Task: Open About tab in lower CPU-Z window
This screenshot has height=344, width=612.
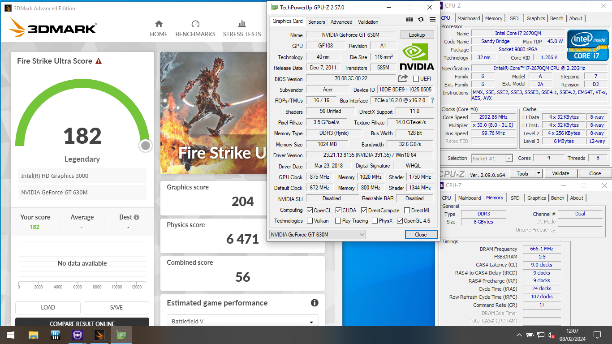Action: tap(577, 198)
